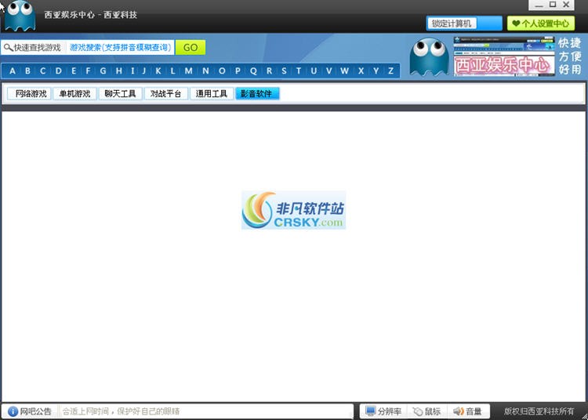
Task: Filter games by letter G
Action: 103,71
